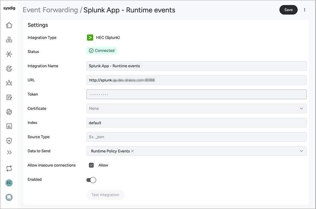316x209 pixels.
Task: Click the HEC (Splunk) text
Action: [x=108, y=38]
